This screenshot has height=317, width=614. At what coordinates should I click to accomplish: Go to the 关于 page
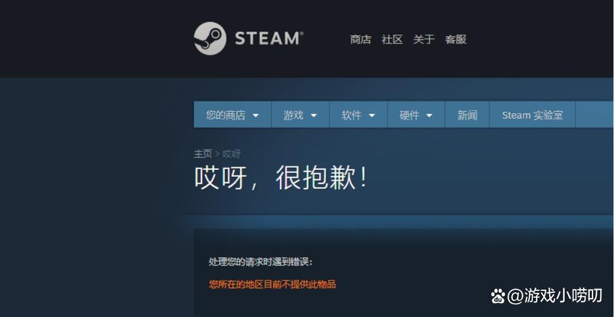pos(424,39)
